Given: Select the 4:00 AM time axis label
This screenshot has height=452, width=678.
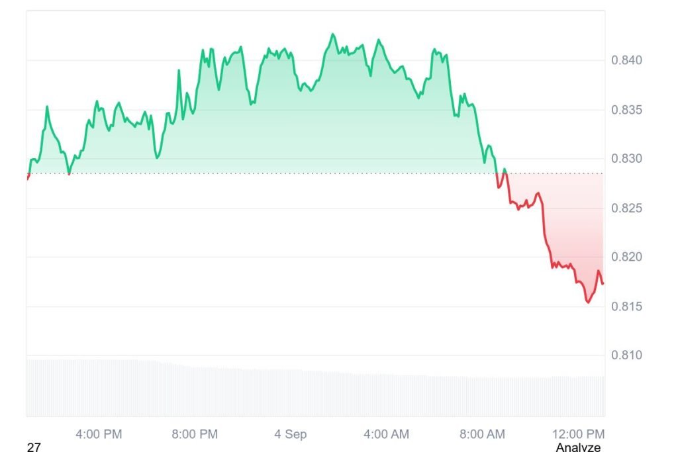Looking at the screenshot, I should point(386,434).
